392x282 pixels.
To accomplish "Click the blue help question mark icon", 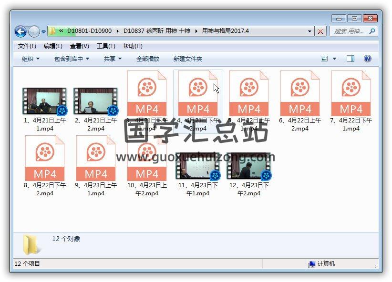I will (x=368, y=59).
